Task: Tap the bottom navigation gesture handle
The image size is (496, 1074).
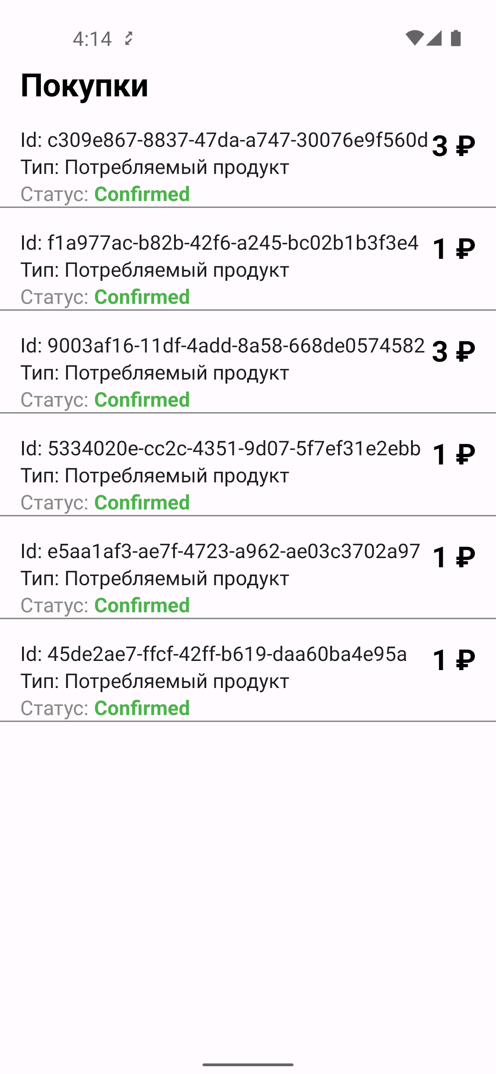Action: pos(248,1064)
